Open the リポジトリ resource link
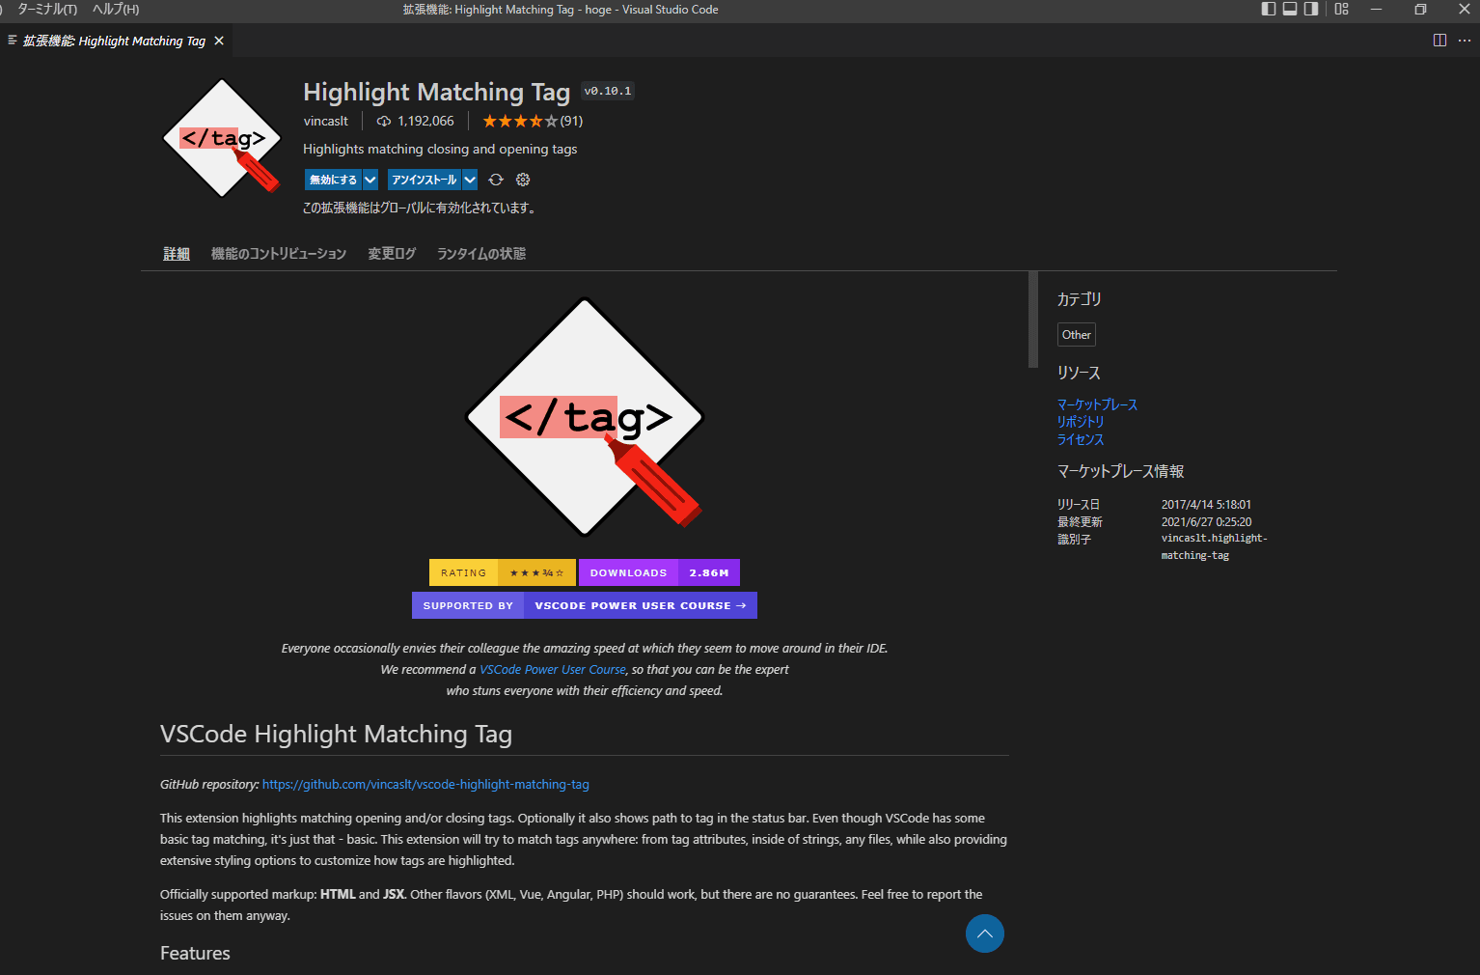The height and width of the screenshot is (975, 1480). pos(1080,422)
